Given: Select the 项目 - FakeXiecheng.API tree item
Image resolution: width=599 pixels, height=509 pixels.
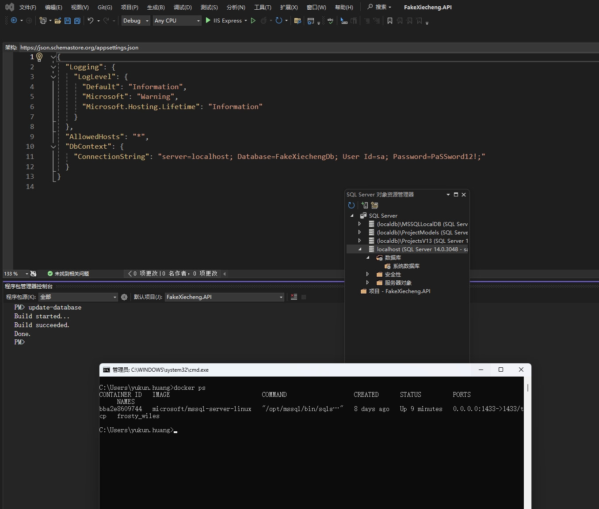Looking at the screenshot, I should (x=396, y=291).
